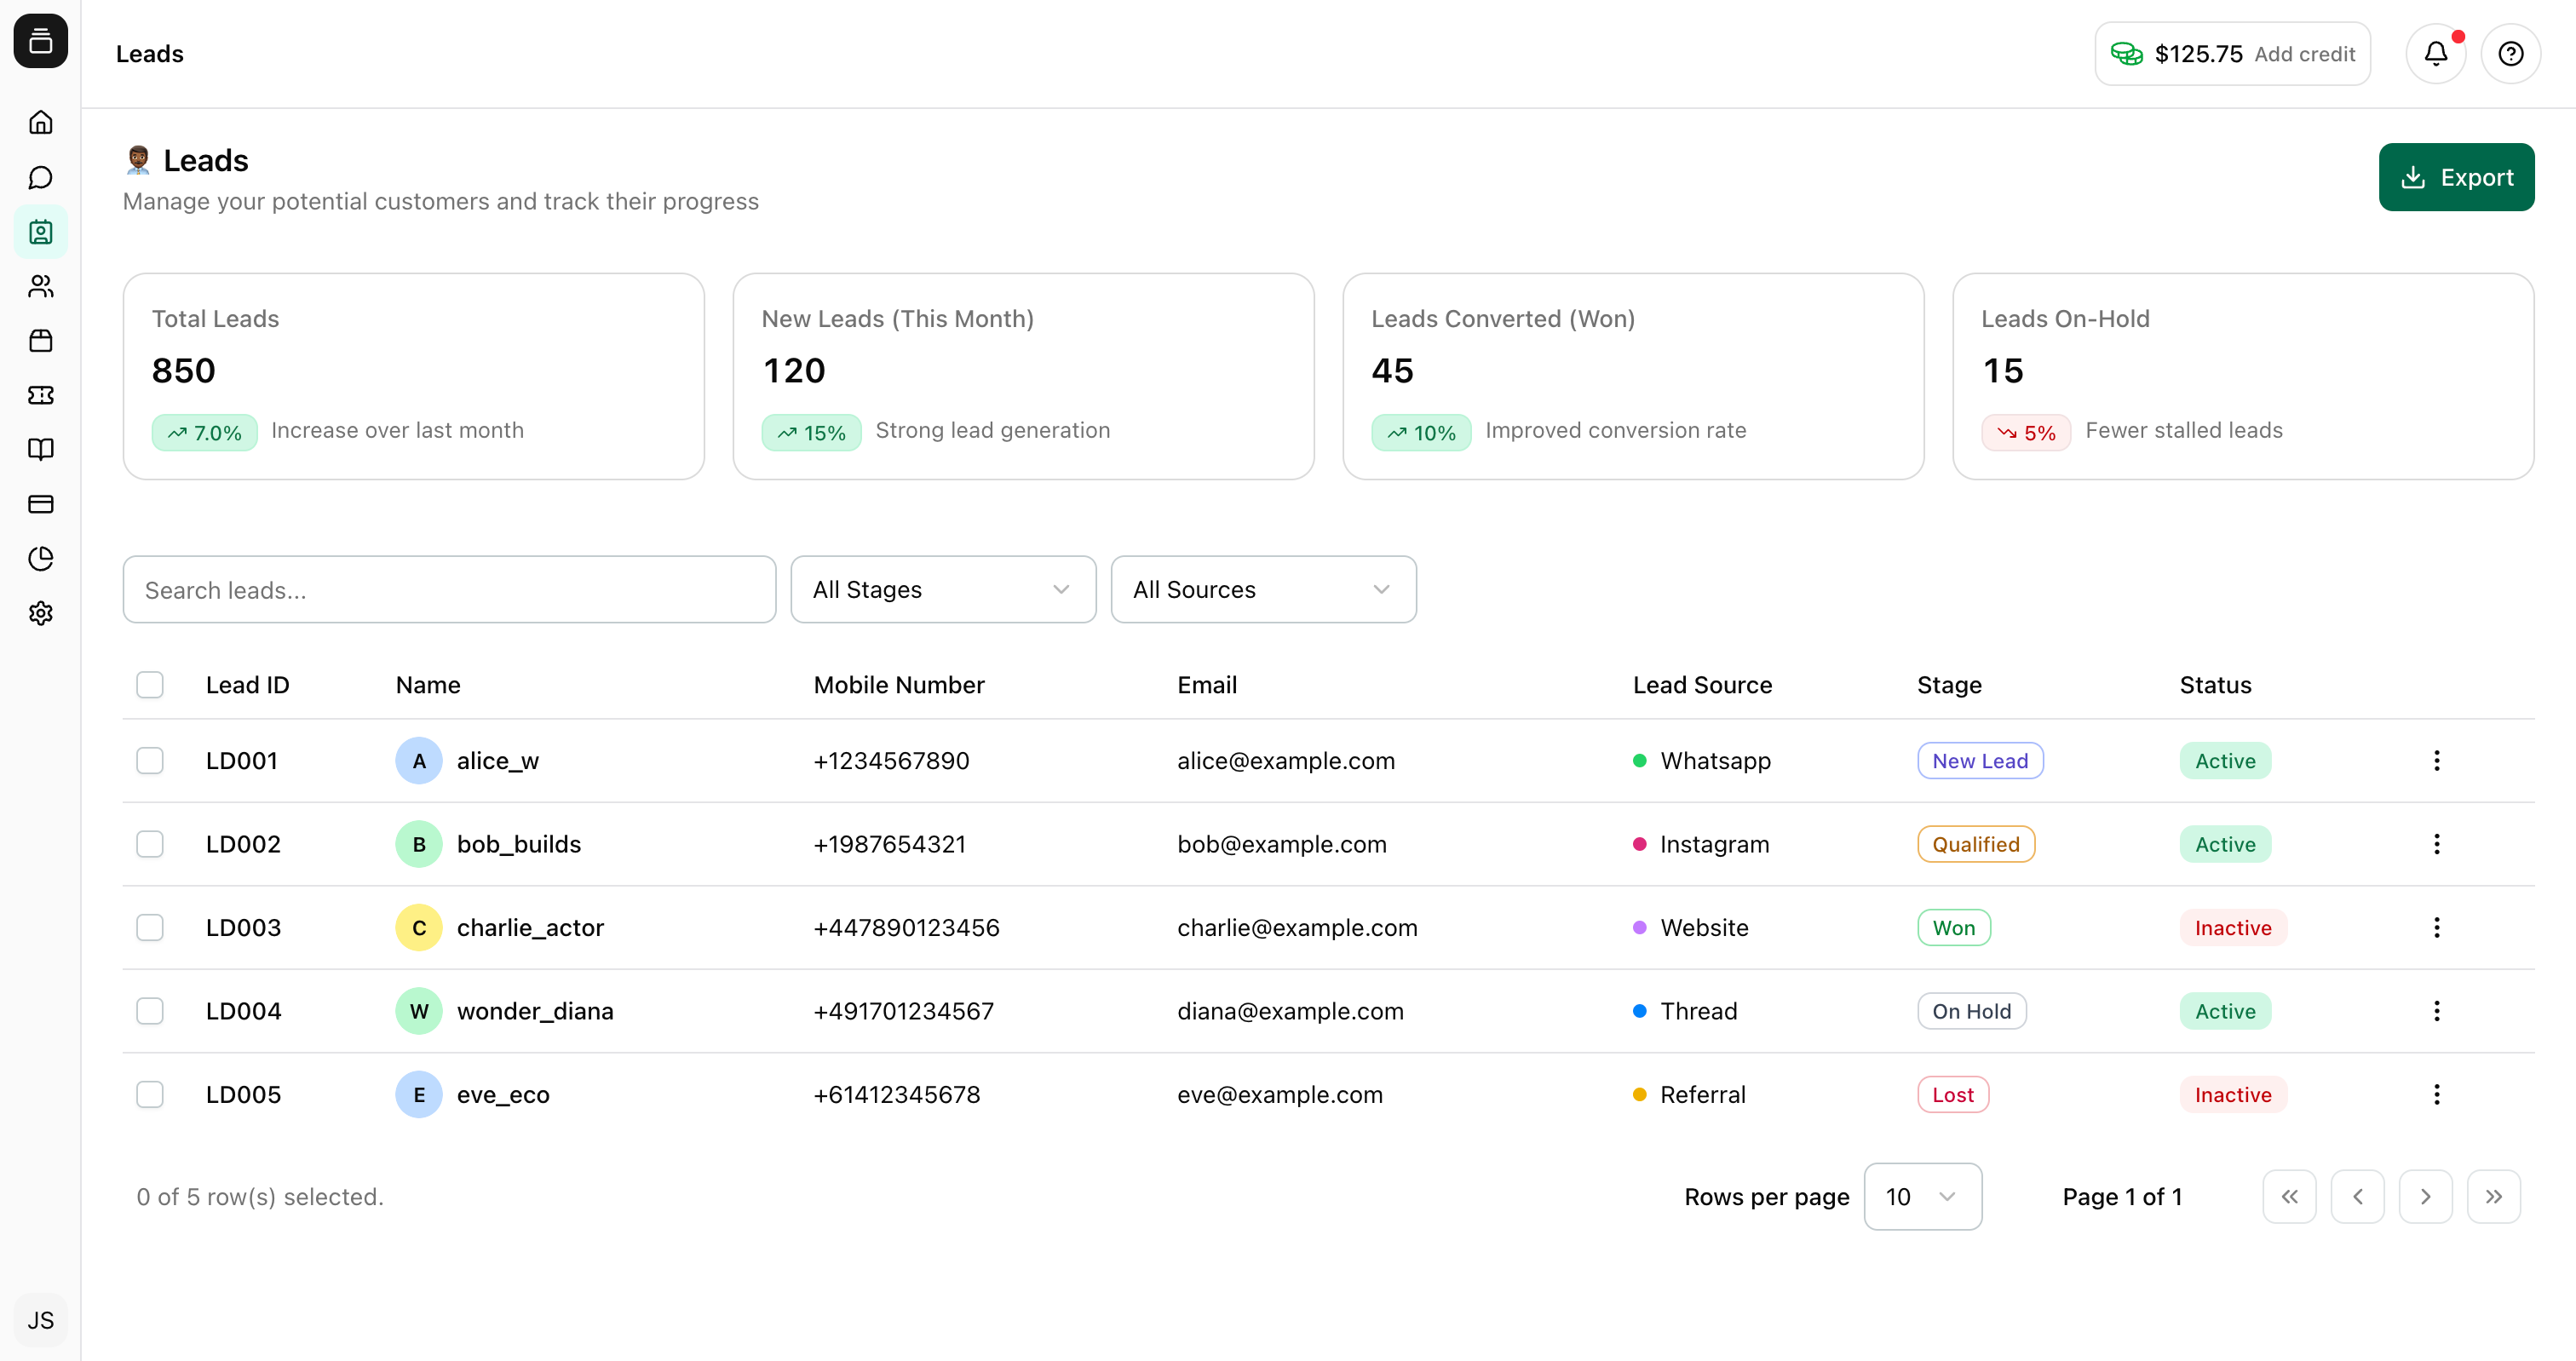
Task: Open the pie chart analytics sidebar icon
Action: pos(41,559)
